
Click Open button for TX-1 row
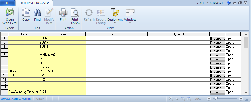pyautogui.click(x=233, y=92)
